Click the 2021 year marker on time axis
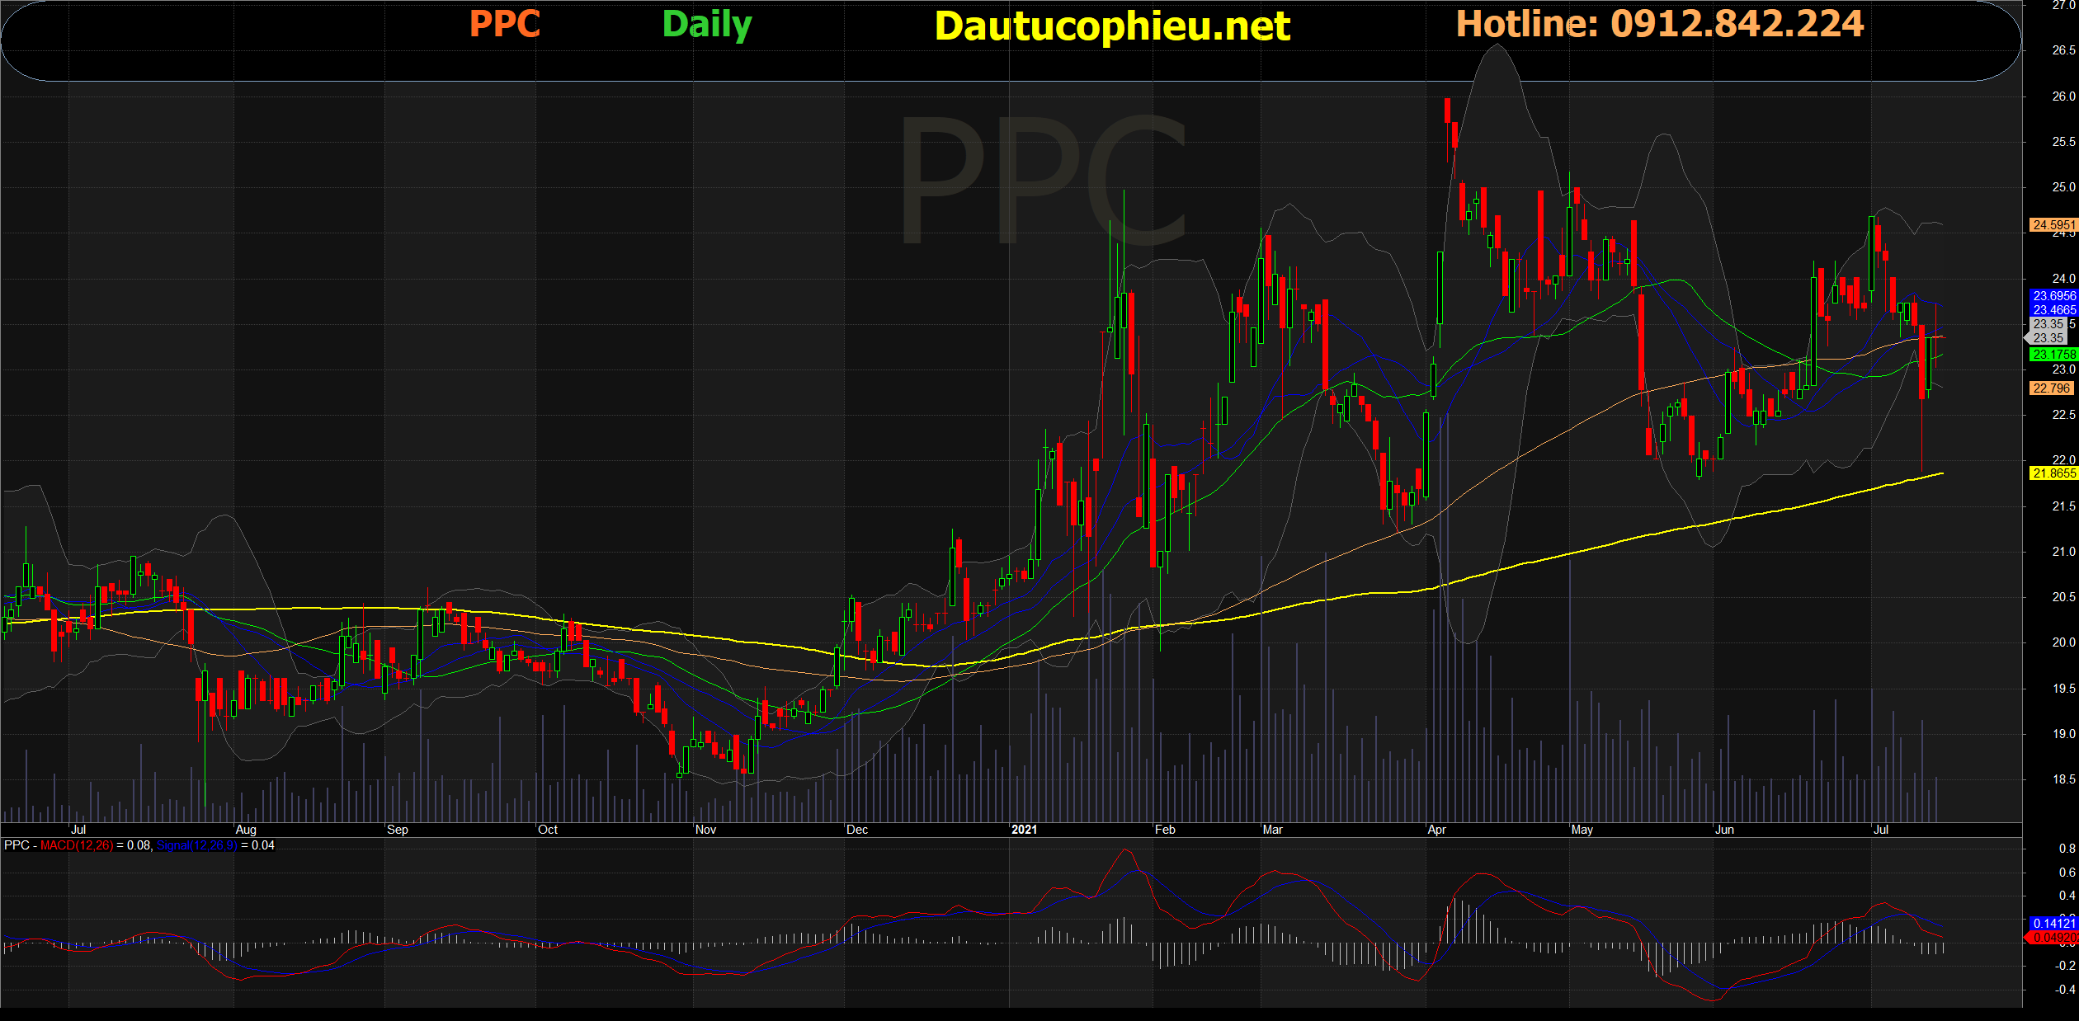The height and width of the screenshot is (1021, 2079). pyautogui.click(x=1024, y=830)
